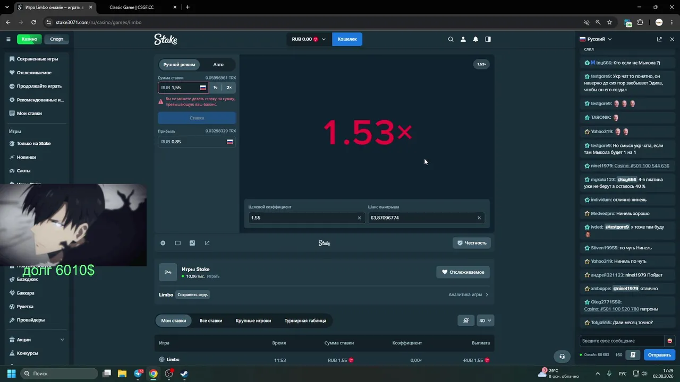Toggle Сохранить игру for Limbo

coord(193,294)
